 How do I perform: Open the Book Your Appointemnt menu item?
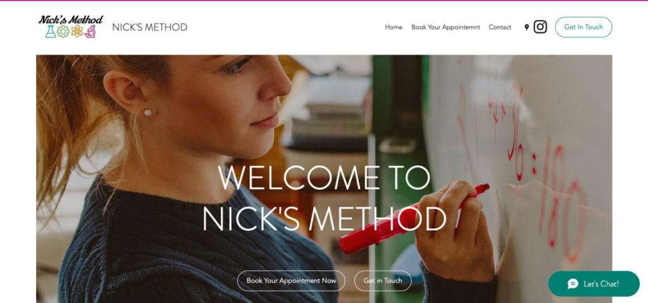pos(445,27)
